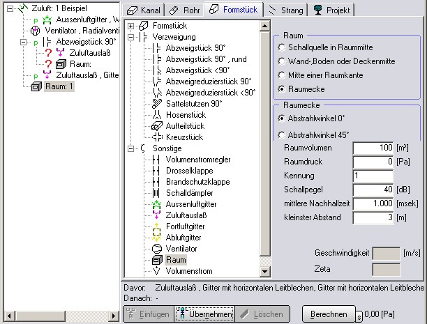This screenshot has height=324, width=427.
Task: Choose the Hosenstück fitting icon
Action: pos(156,115)
